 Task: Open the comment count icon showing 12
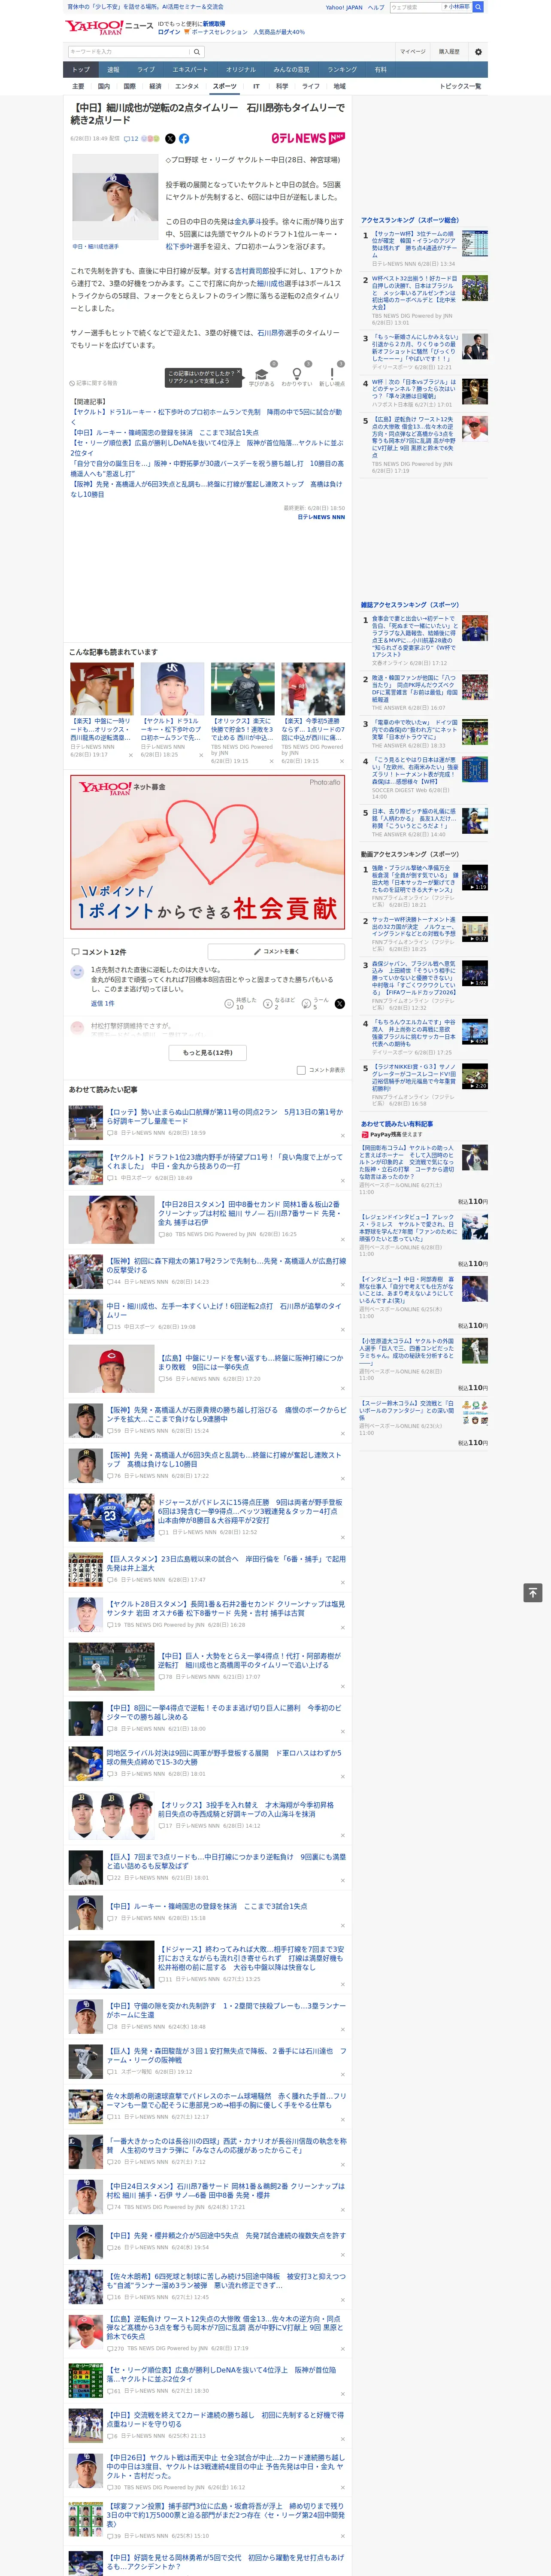(131, 139)
